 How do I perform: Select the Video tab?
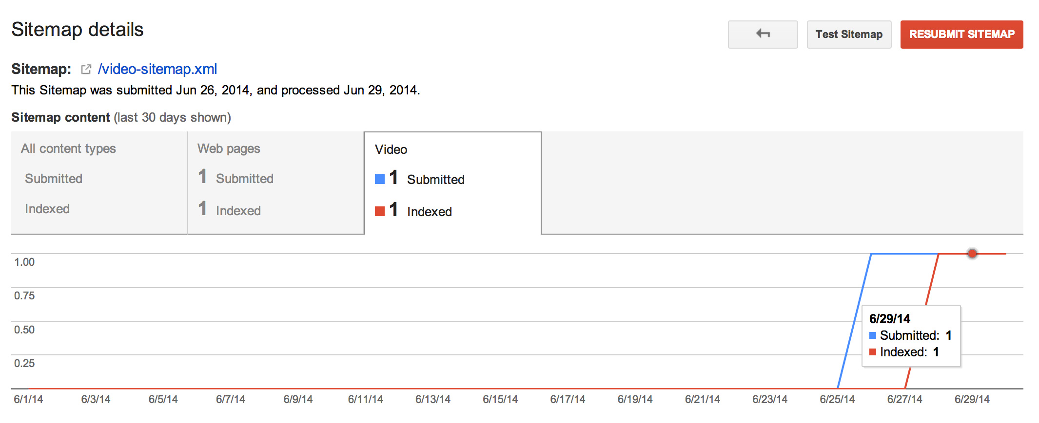click(x=453, y=183)
